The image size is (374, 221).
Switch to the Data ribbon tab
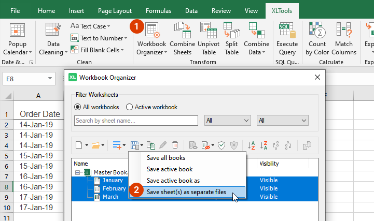pyautogui.click(x=191, y=11)
